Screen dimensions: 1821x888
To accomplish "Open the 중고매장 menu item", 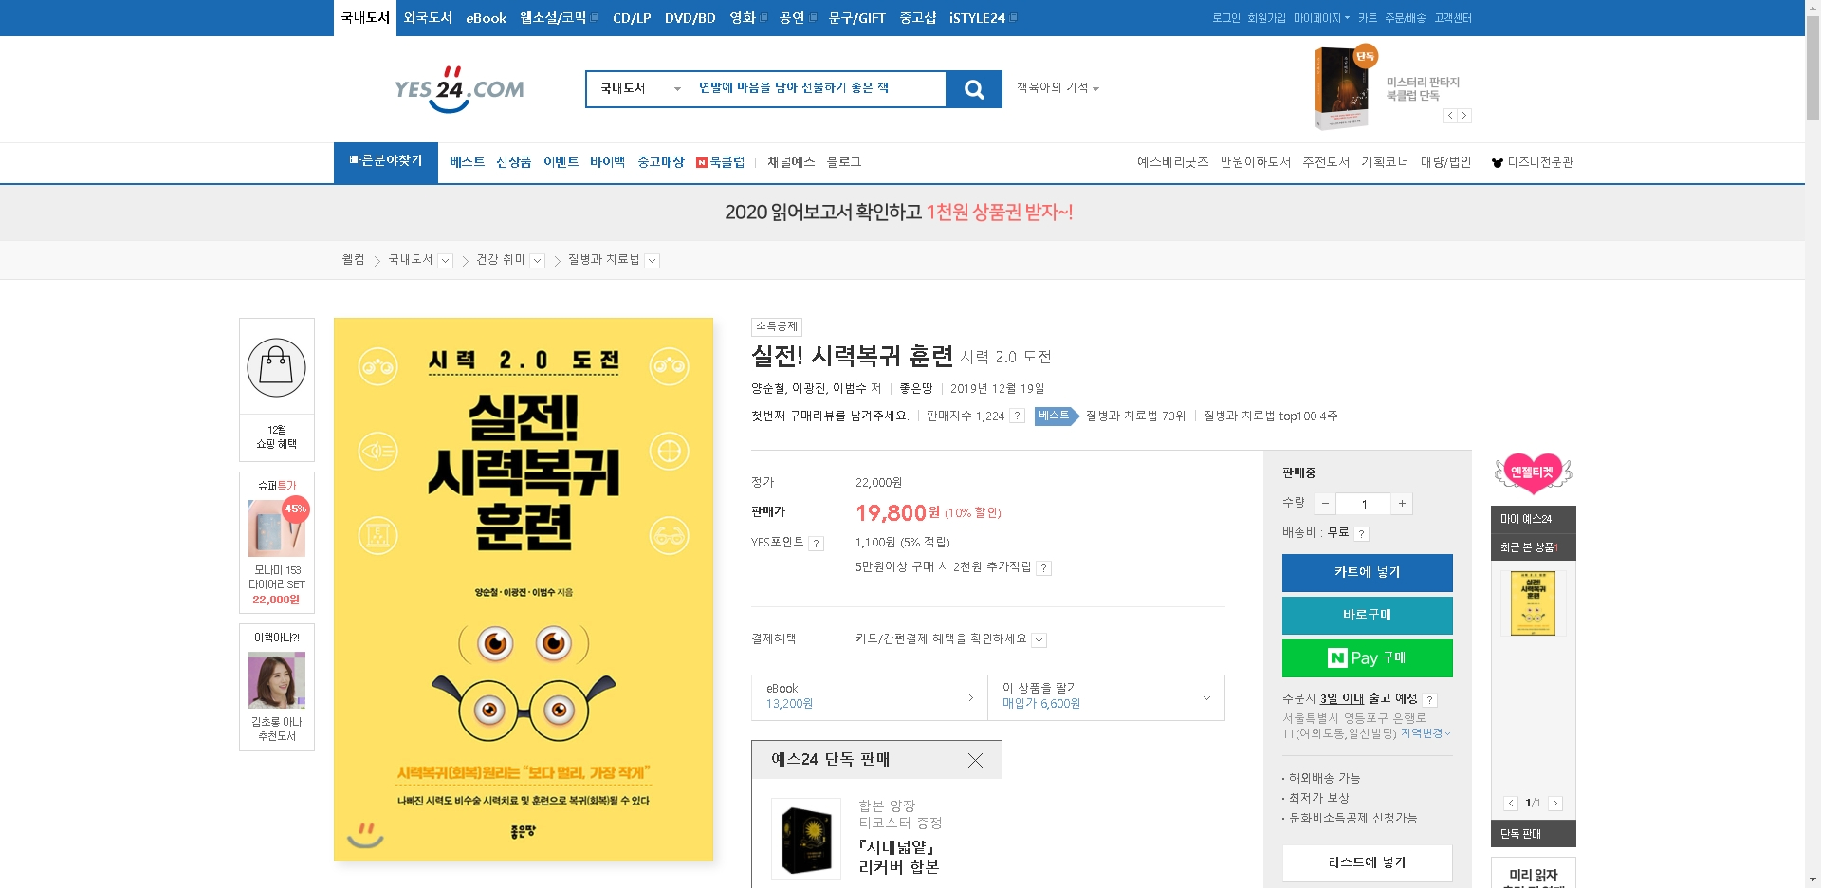I will pos(660,162).
